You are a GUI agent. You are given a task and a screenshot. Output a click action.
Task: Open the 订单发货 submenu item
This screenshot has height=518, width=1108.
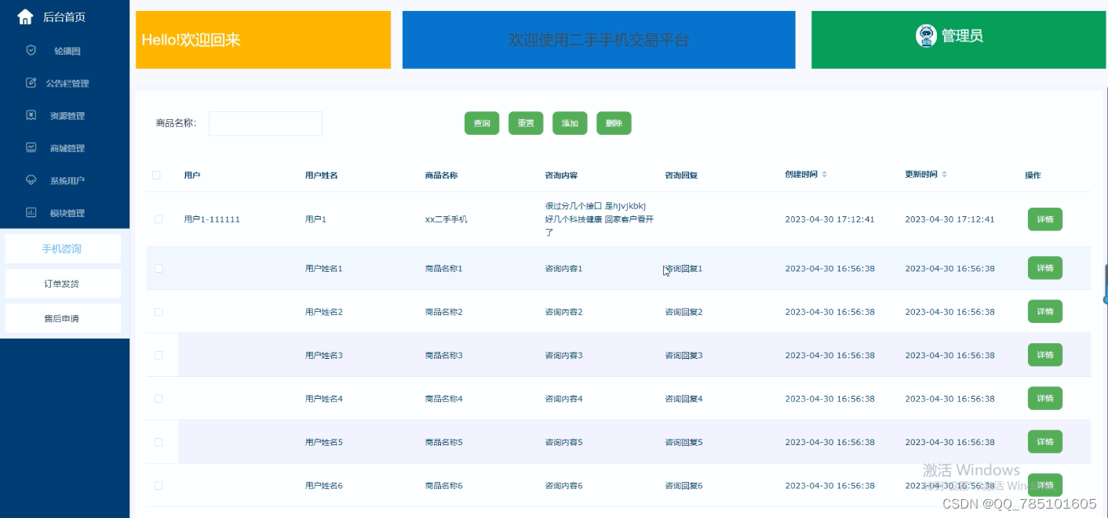click(62, 284)
